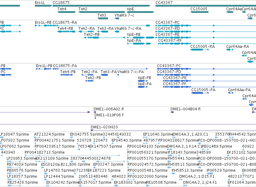Click the tipE gene label

(131, 9)
